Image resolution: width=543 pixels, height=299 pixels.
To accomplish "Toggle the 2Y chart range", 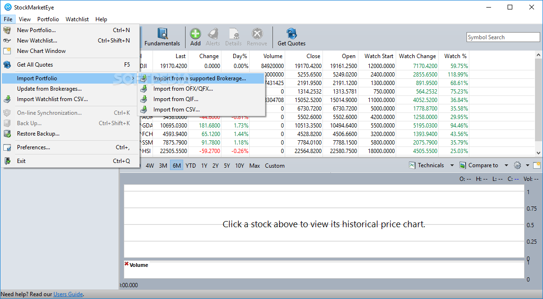I will click(x=215, y=166).
